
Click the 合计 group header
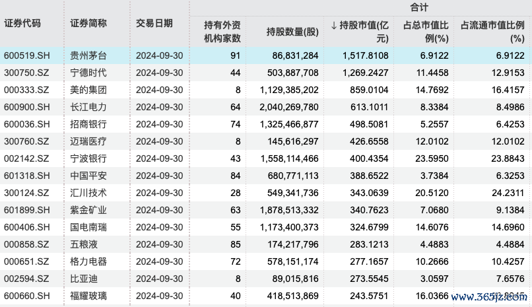419,7
